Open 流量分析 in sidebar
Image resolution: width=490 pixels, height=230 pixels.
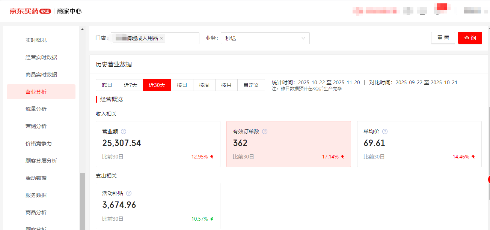36,109
